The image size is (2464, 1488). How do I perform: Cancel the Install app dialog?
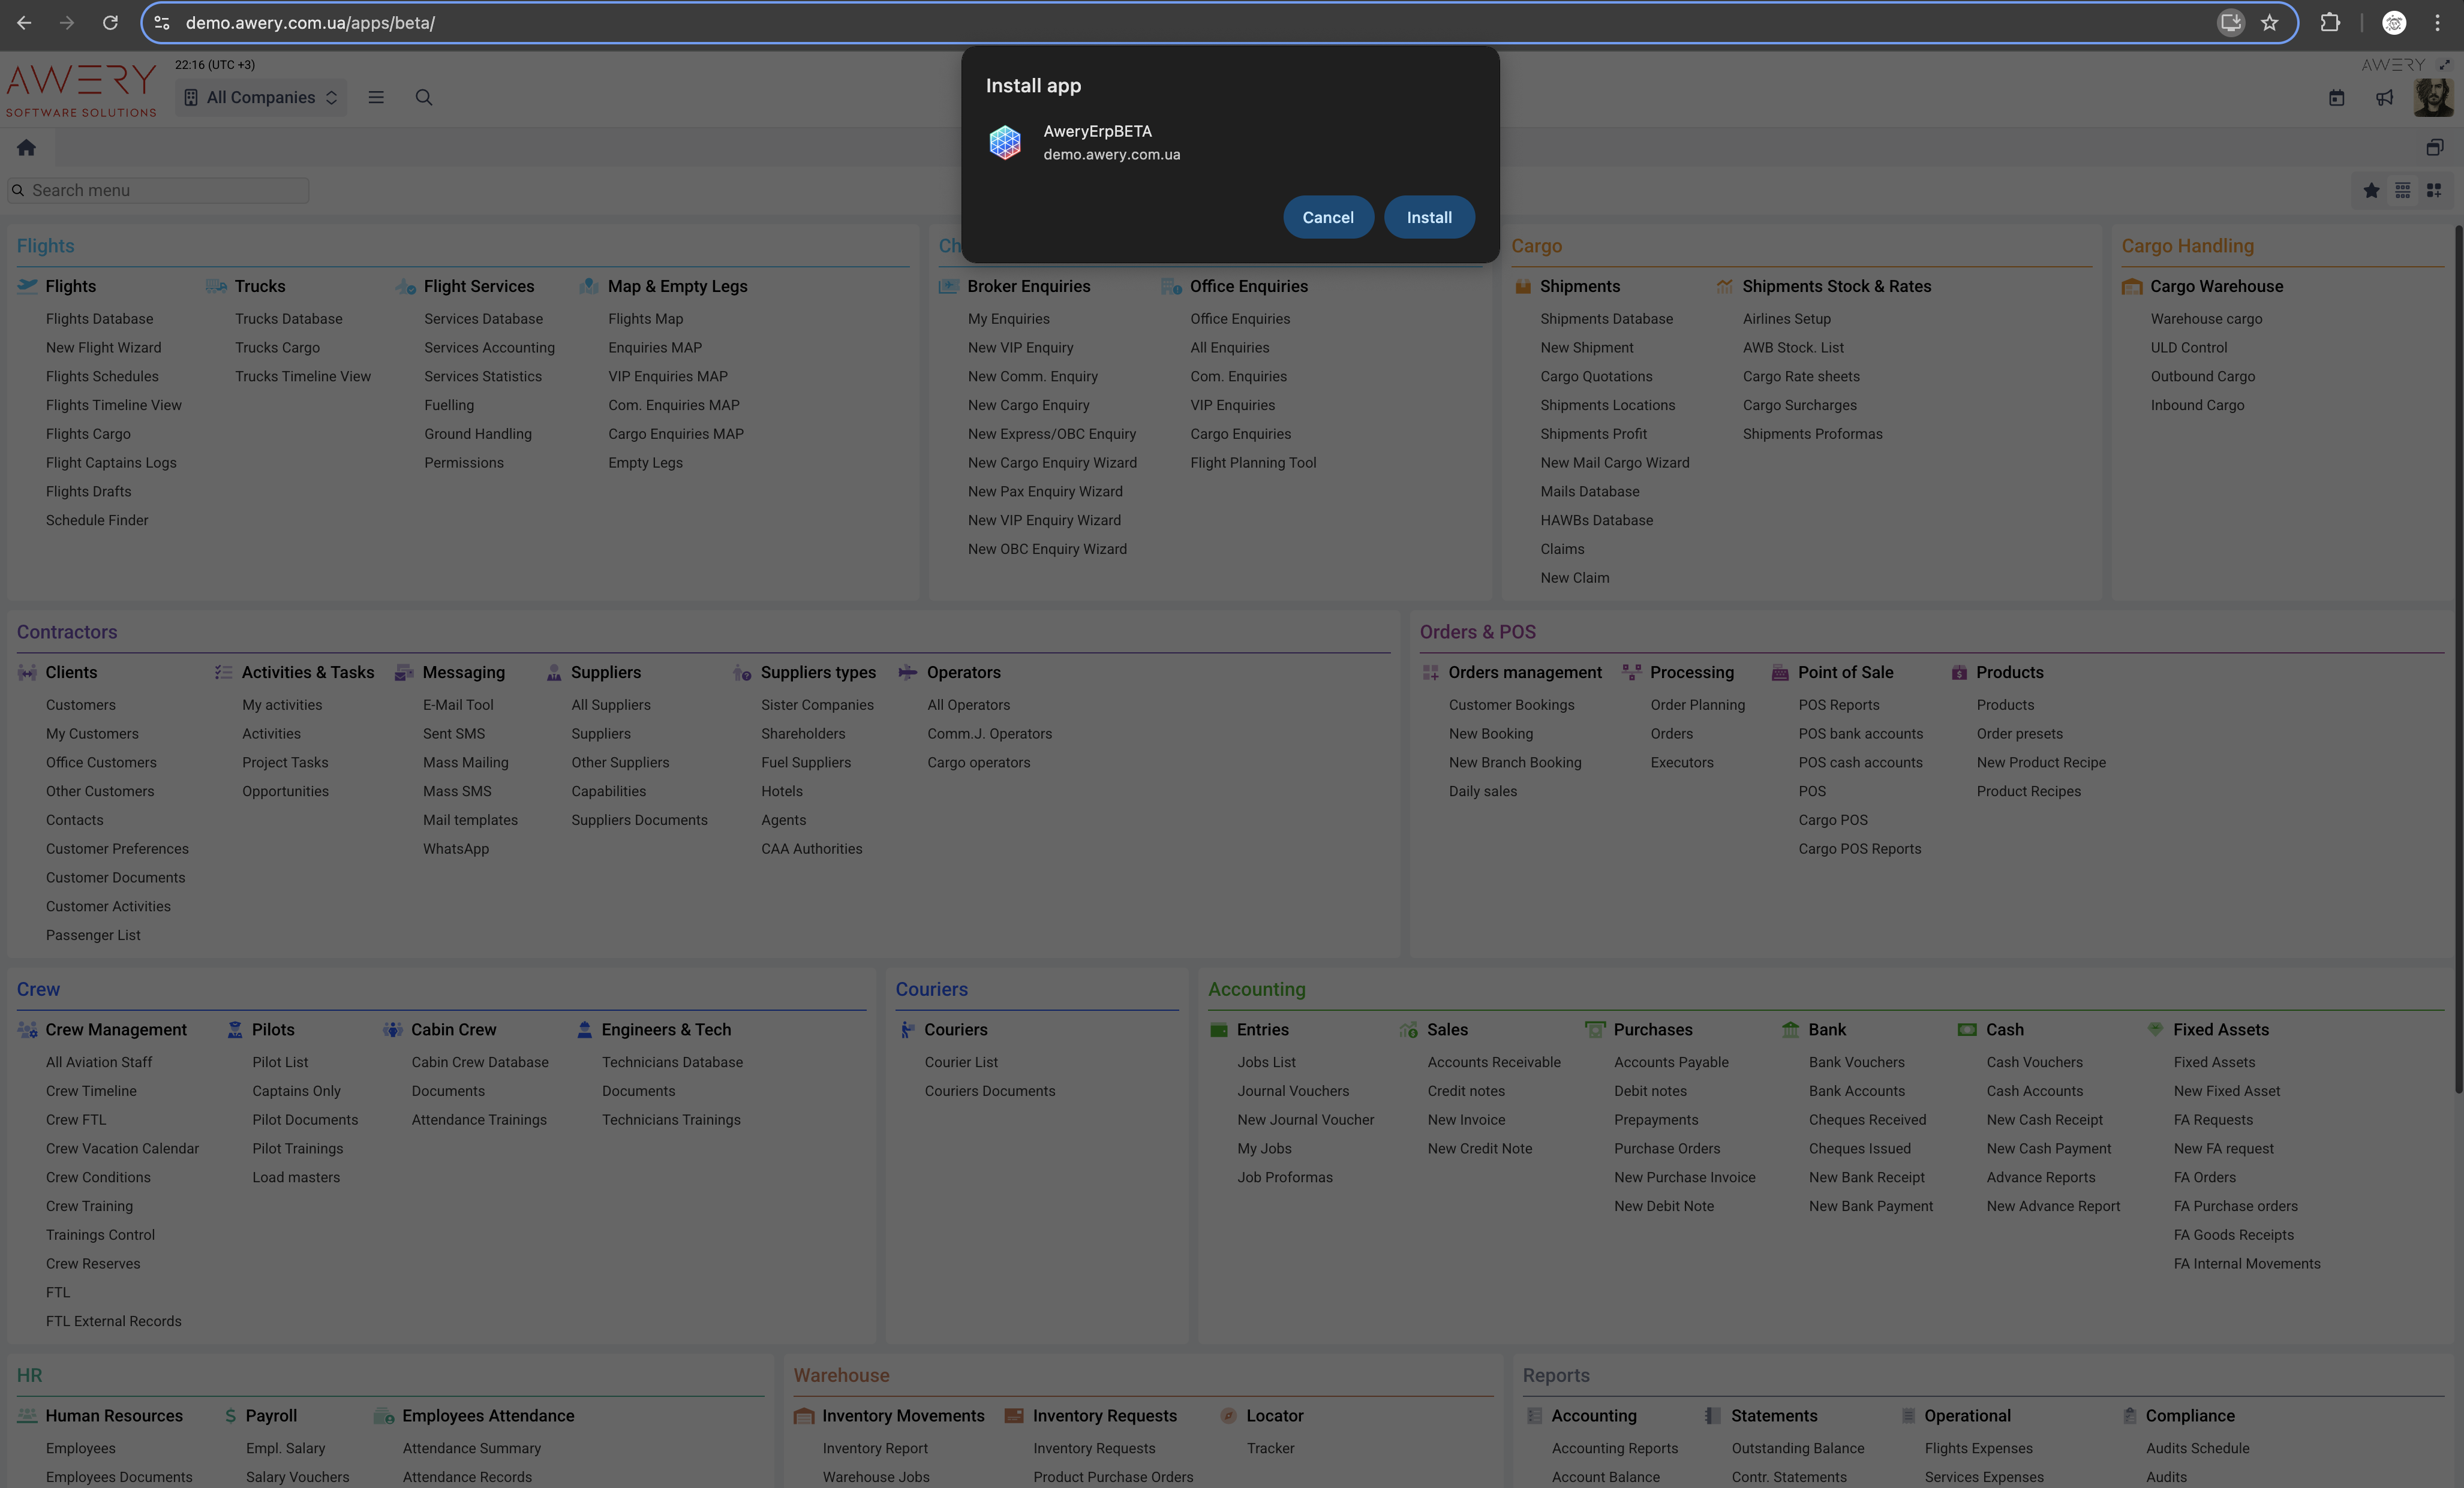coord(1327,217)
